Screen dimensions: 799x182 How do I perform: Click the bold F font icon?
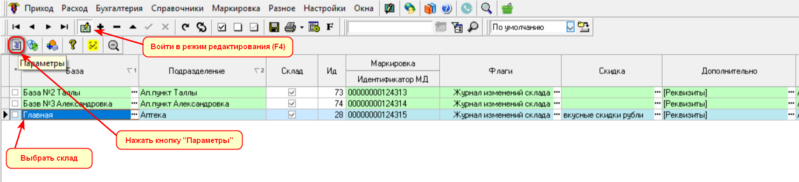(x=330, y=27)
